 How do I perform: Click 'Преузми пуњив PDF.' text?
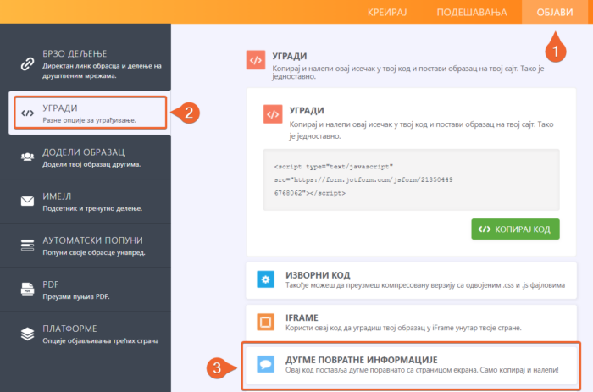click(76, 296)
